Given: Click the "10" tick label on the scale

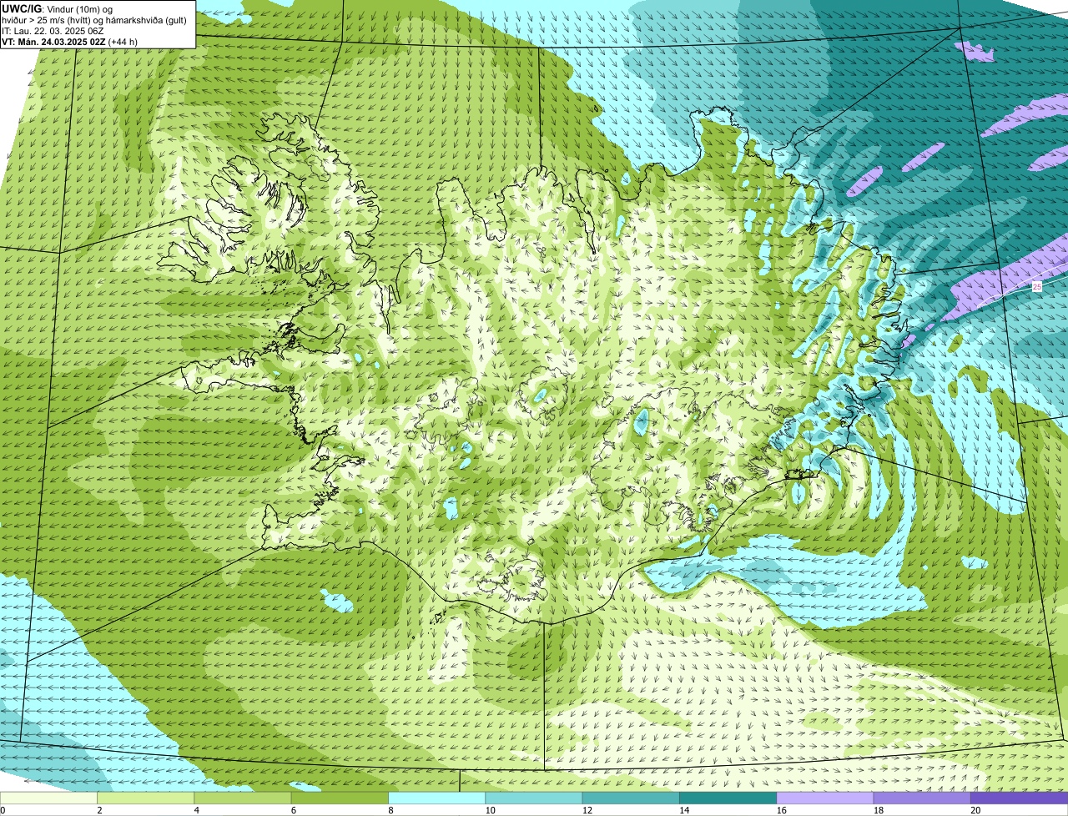Looking at the screenshot, I should click(x=490, y=810).
